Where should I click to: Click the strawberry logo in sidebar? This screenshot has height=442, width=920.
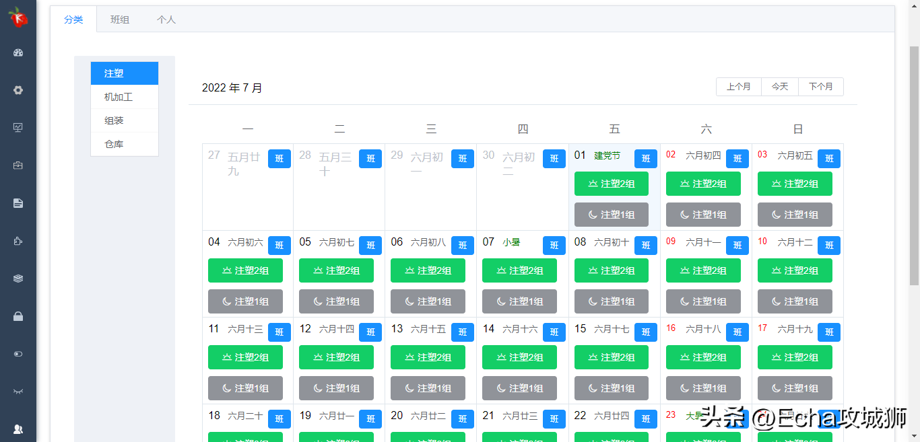point(18,17)
